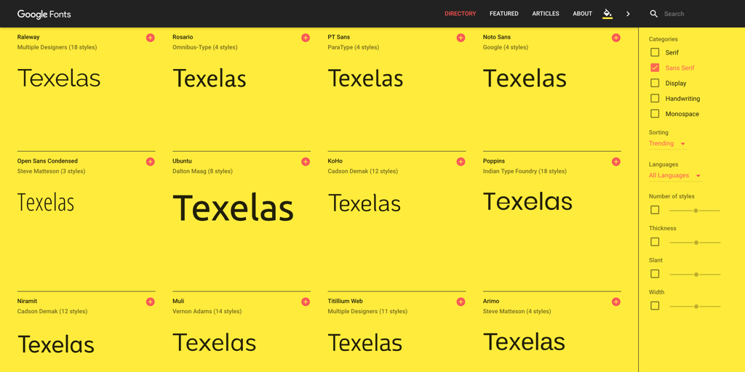Enable the Handwriting category checkbox

tap(655, 99)
